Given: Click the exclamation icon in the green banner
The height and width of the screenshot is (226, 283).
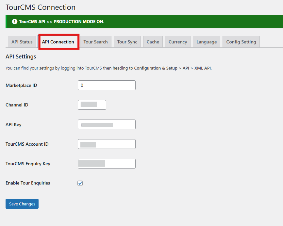Looking at the screenshot, I should click(14, 22).
